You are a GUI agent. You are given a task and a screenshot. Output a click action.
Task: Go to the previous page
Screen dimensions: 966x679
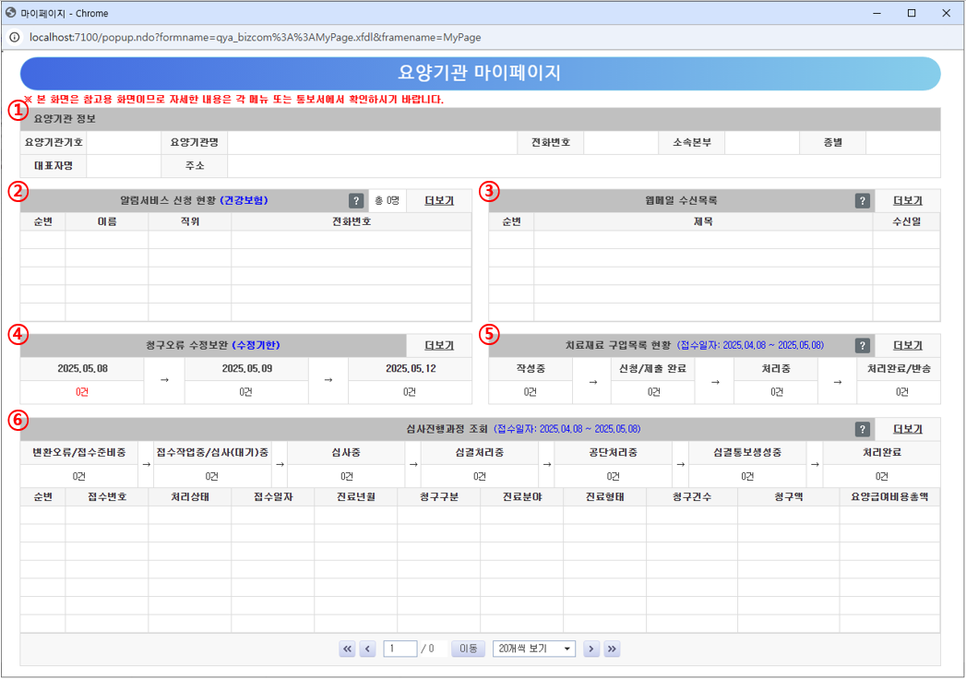click(x=367, y=649)
